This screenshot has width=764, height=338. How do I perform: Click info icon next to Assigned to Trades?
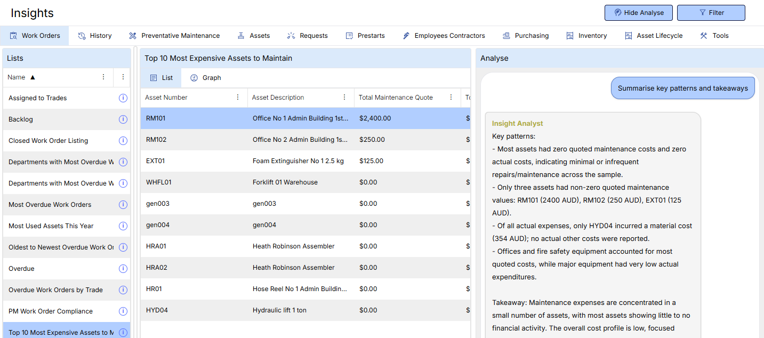pos(123,98)
